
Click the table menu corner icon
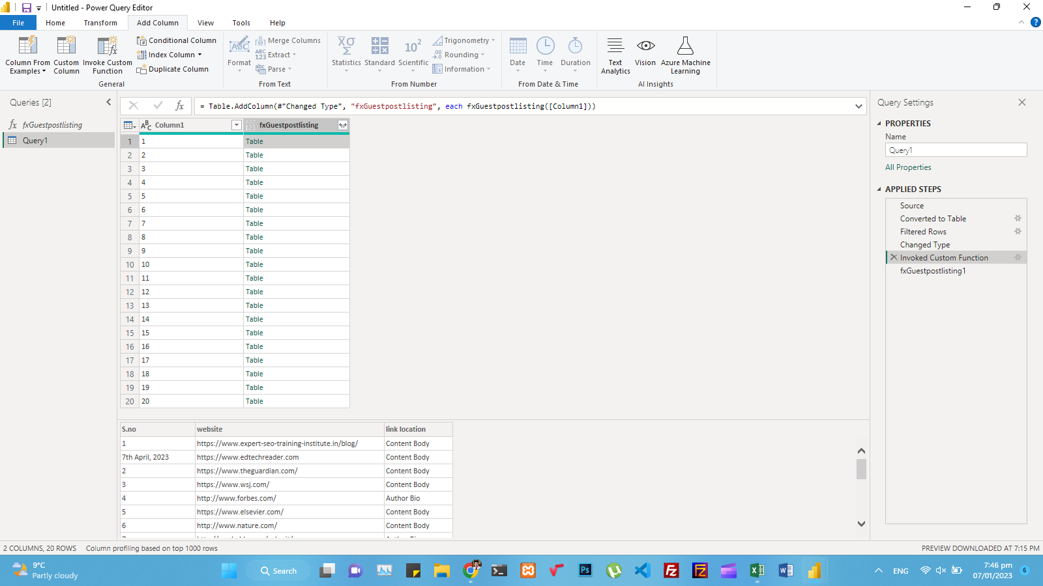click(129, 125)
